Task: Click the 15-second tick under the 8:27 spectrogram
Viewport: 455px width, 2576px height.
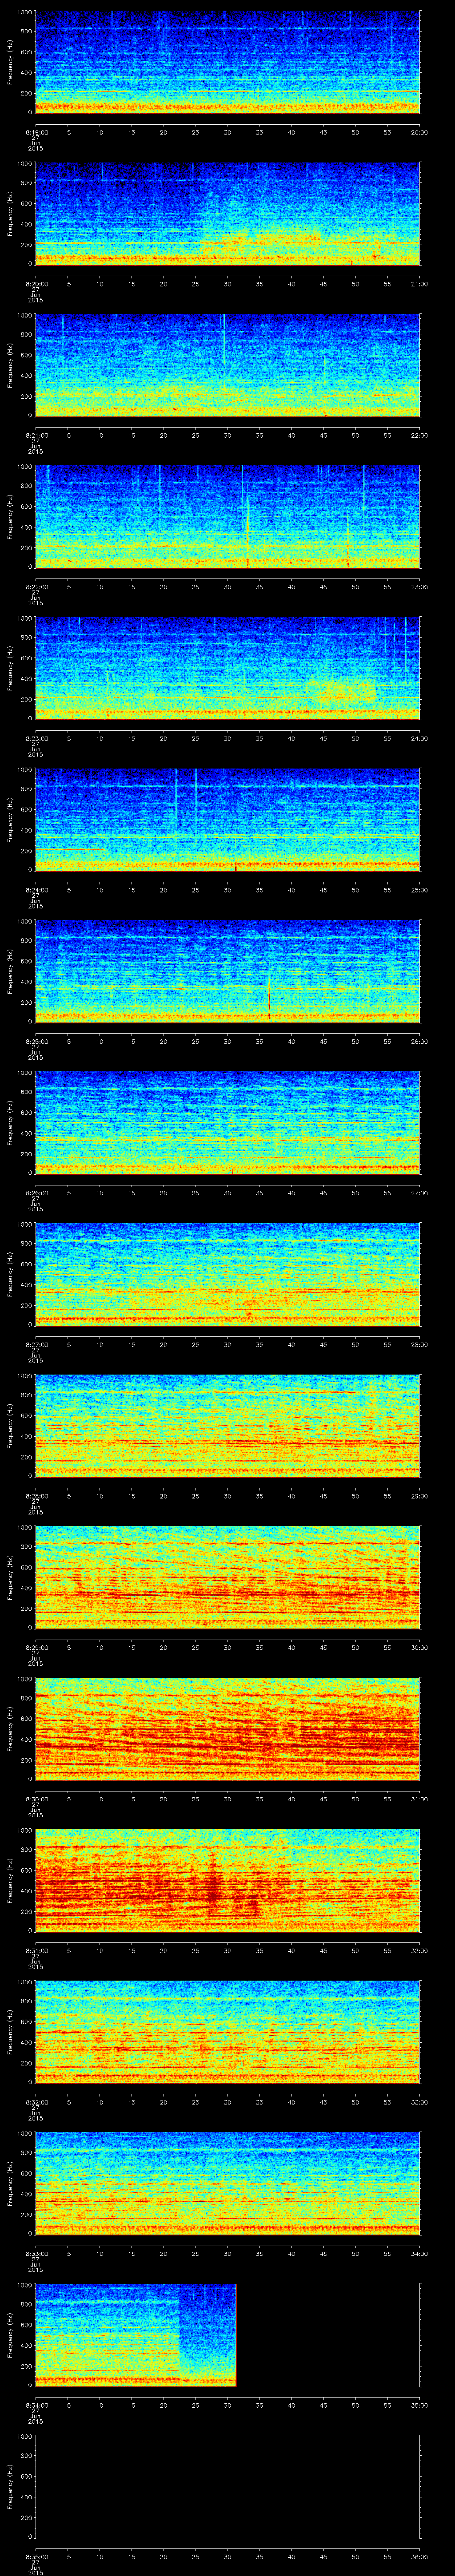Action: (x=131, y=1345)
